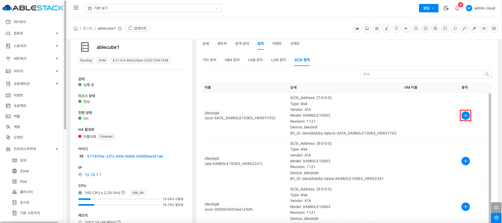This screenshot has width=502, height=223.
Task: Switch to the 메트릭 tab
Action: 222,44
